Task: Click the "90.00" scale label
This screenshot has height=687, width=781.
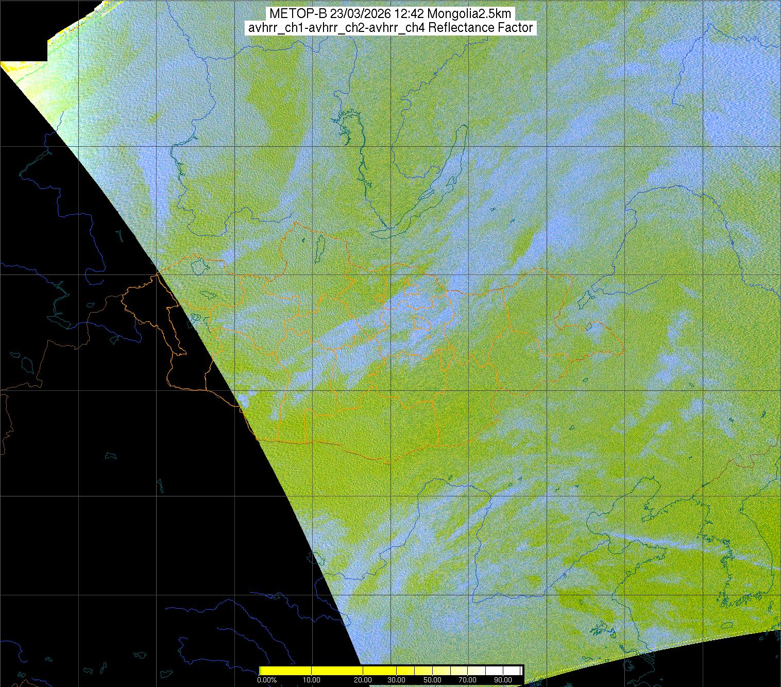Action: (x=503, y=680)
